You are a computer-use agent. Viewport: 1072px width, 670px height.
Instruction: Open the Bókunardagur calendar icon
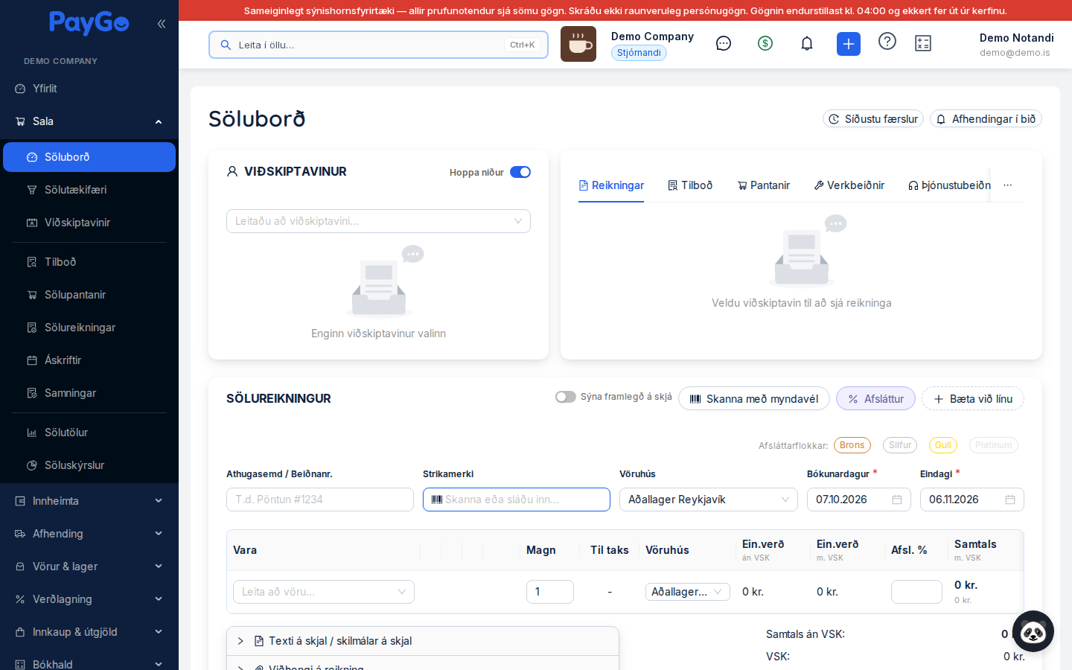point(897,500)
